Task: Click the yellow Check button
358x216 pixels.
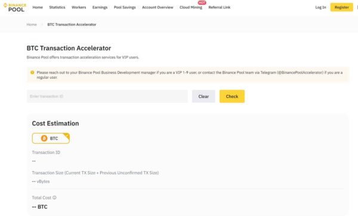Action: (232, 96)
